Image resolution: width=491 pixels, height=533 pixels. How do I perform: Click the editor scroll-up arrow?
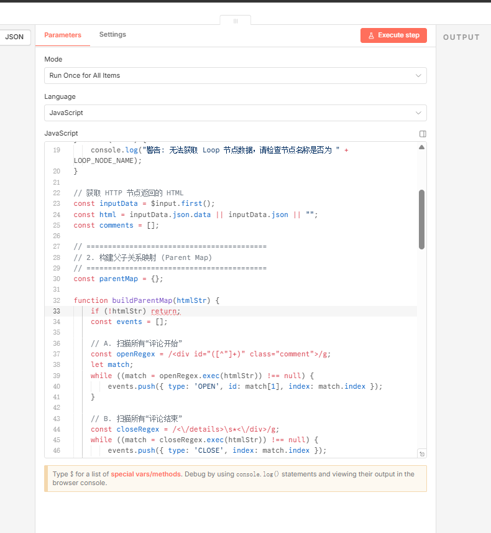[x=421, y=147]
